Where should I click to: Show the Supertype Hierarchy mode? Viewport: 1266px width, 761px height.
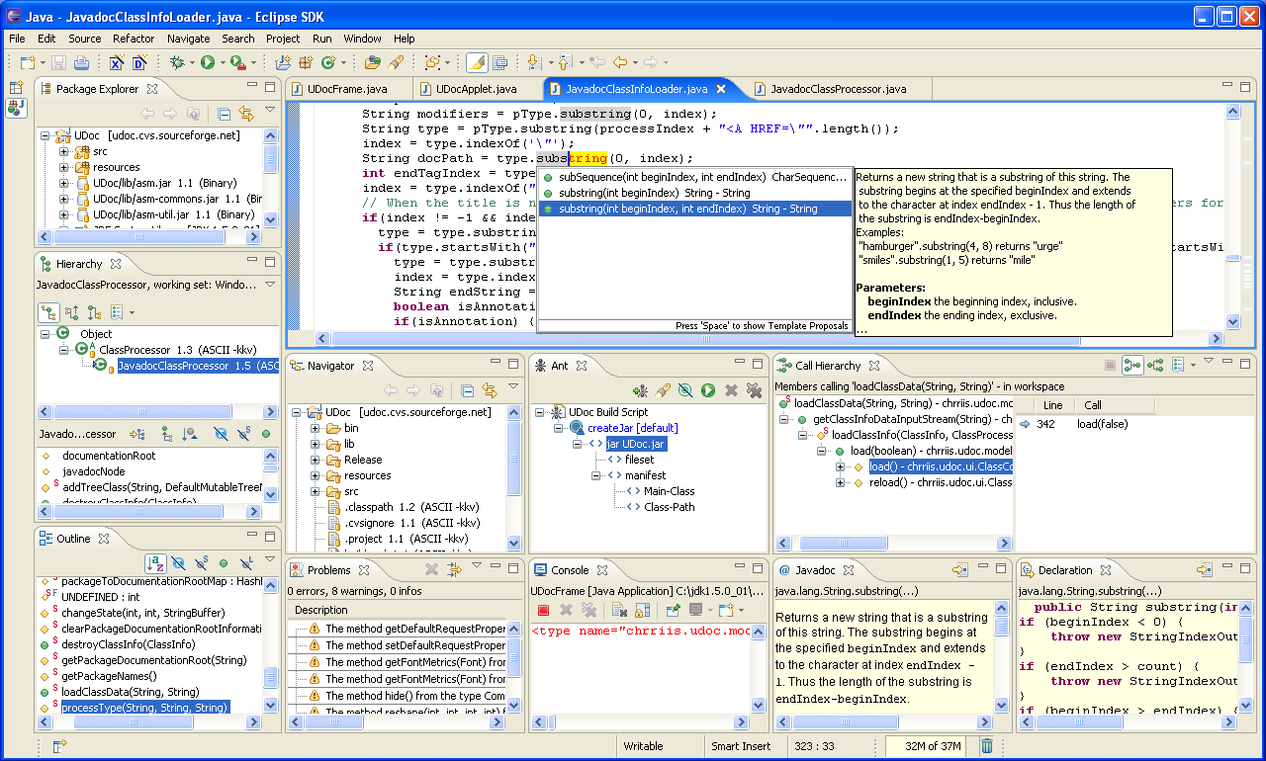click(x=72, y=312)
